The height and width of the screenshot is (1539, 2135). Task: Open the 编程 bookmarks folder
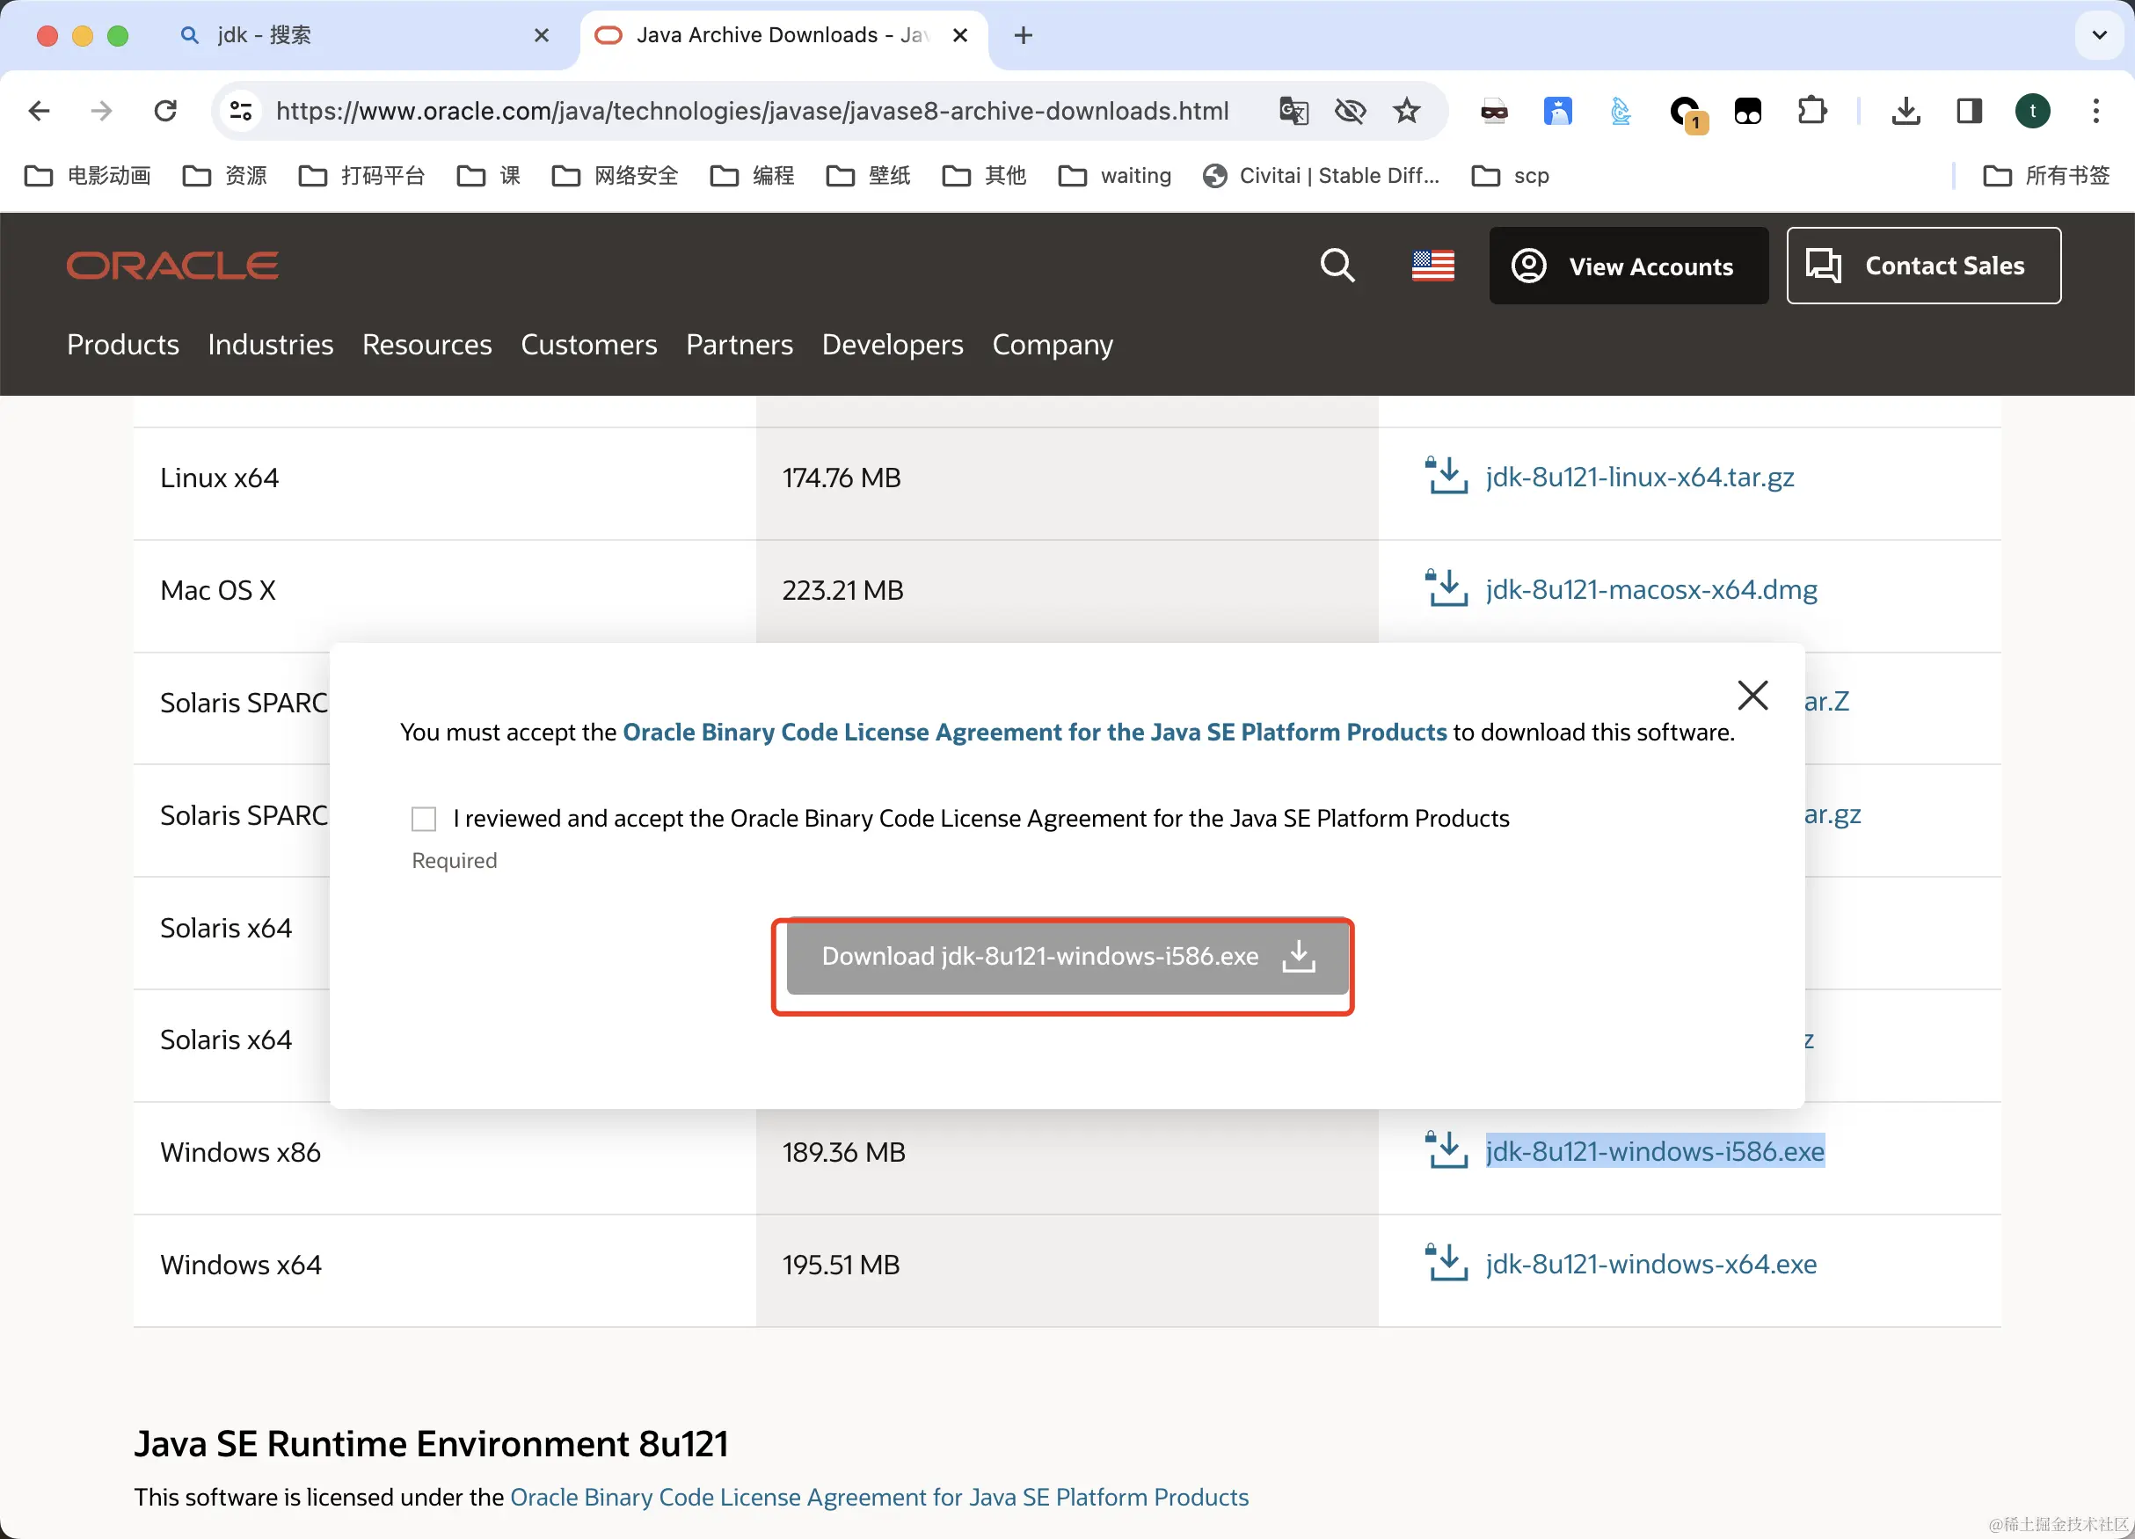752,176
